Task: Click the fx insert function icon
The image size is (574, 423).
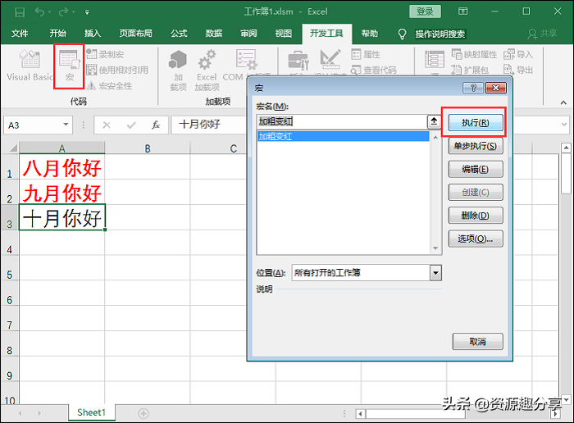Action: coord(155,125)
